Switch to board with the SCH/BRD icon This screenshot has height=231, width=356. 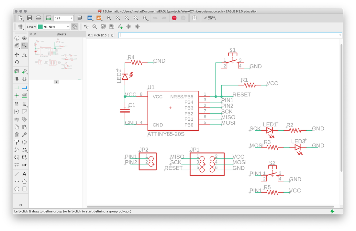click(48, 18)
